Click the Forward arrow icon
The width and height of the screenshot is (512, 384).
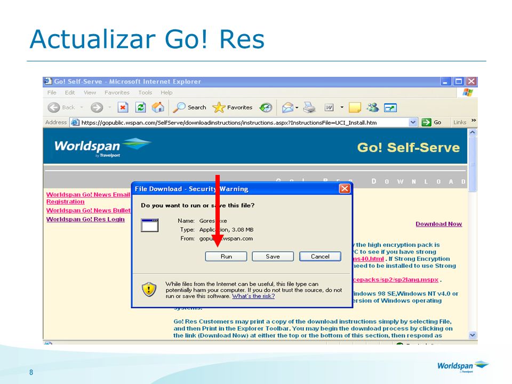pyautogui.click(x=97, y=107)
